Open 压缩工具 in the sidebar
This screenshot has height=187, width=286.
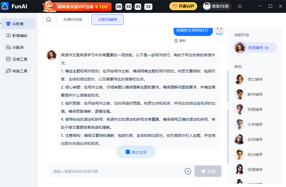tap(18, 59)
